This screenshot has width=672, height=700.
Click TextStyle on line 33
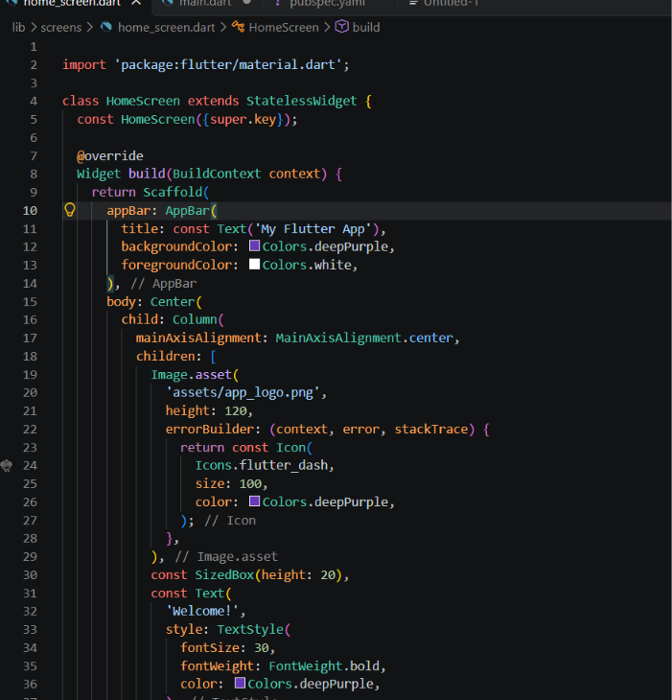(x=250, y=629)
